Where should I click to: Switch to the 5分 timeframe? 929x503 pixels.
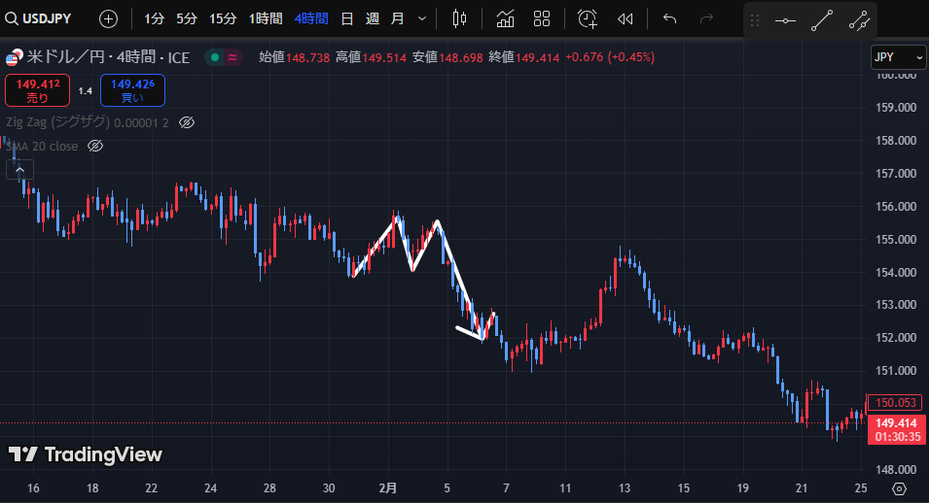coord(186,19)
